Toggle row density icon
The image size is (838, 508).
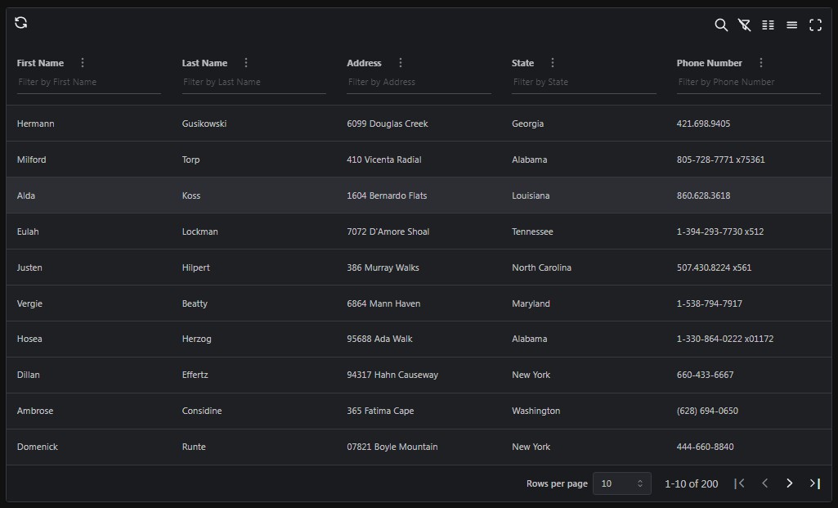tap(791, 25)
